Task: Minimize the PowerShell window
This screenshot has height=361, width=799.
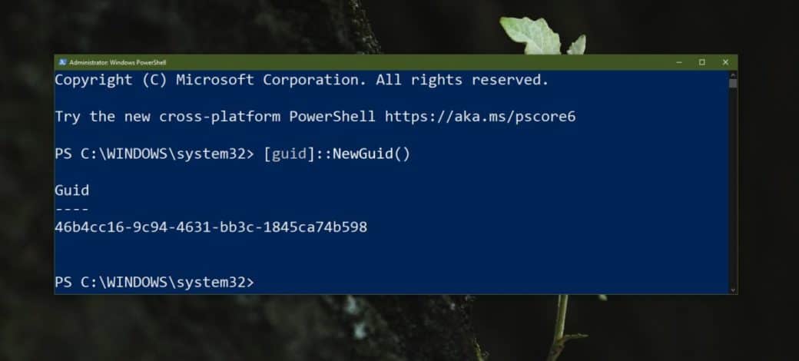Action: click(x=678, y=62)
